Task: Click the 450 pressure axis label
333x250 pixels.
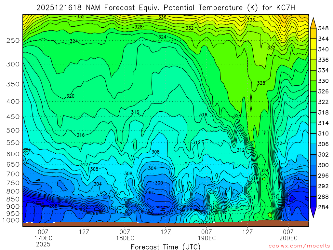Action: click(x=13, y=117)
